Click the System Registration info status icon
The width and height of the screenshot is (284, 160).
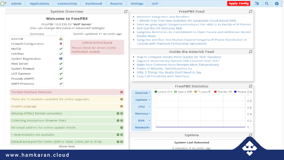pos(61,58)
